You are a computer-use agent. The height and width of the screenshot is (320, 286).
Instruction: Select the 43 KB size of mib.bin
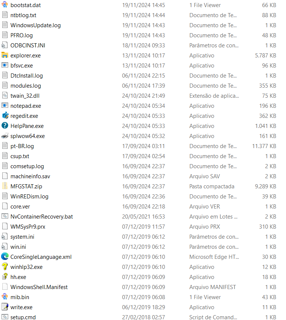coord(269,297)
